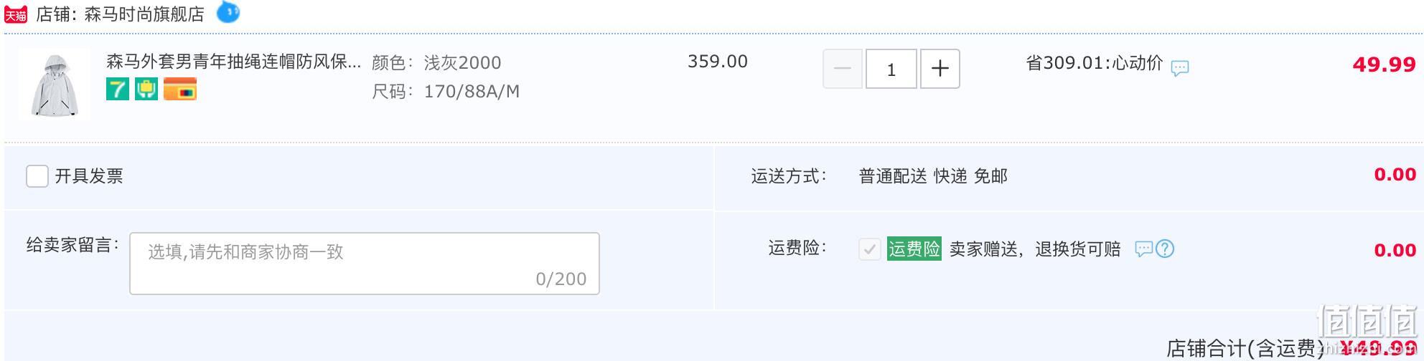Click the grey jacket product thumbnail

[55, 85]
